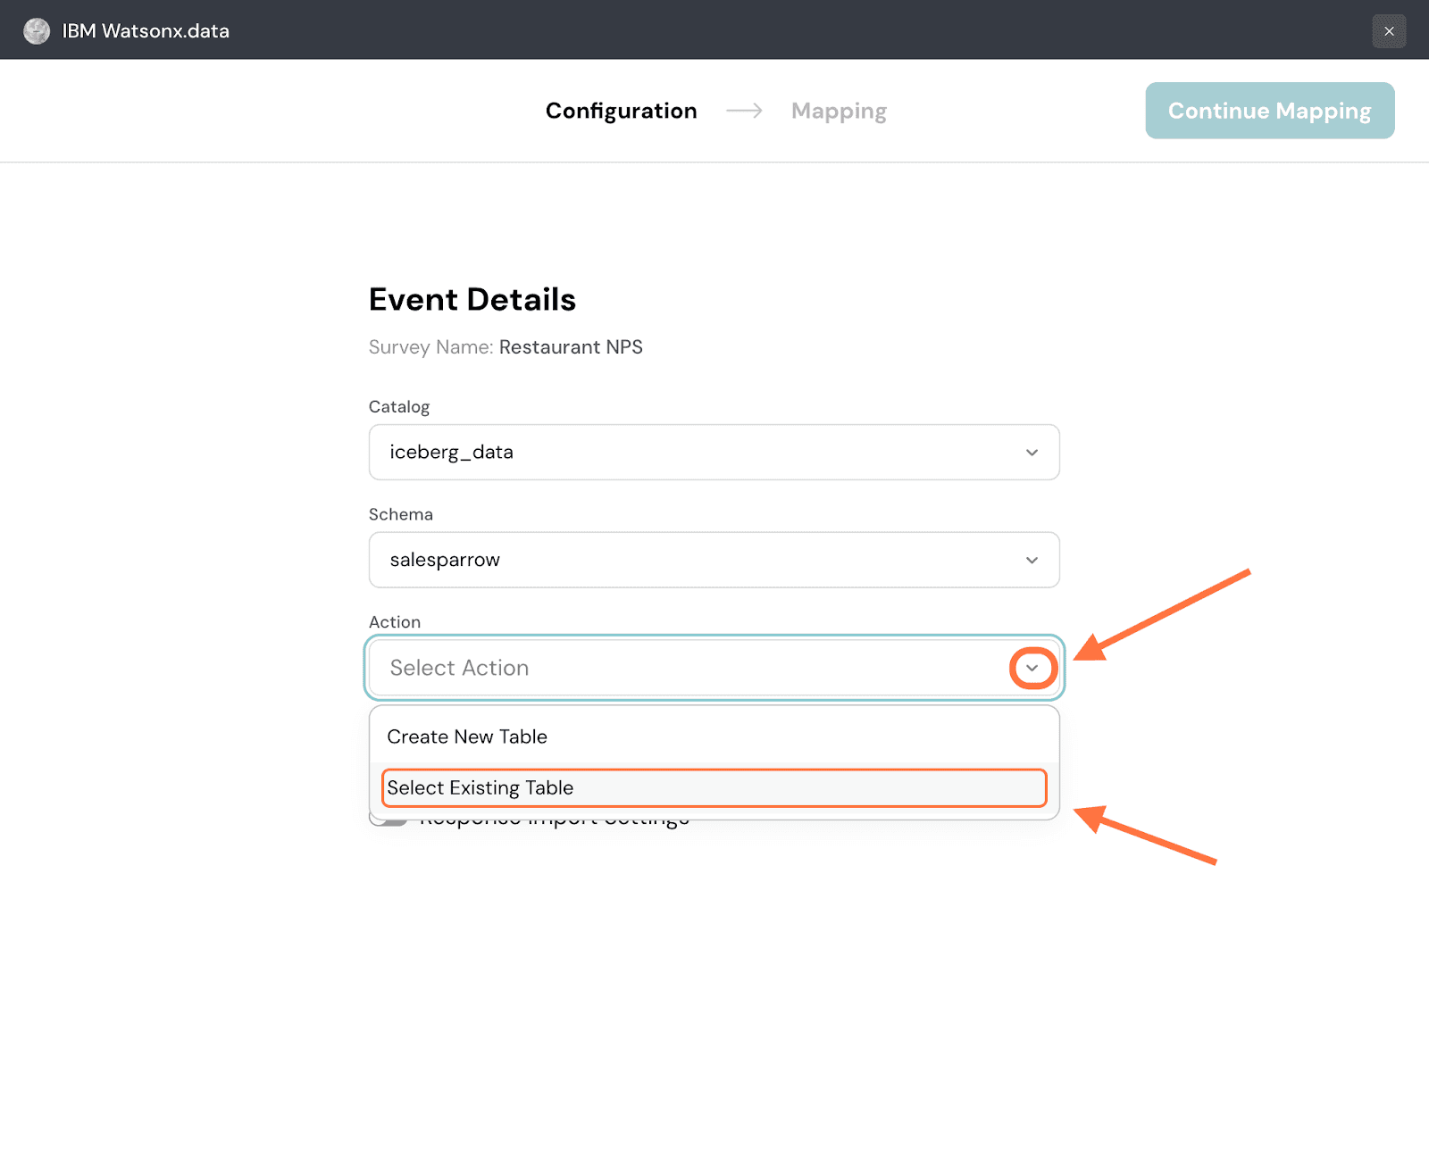
Task: Click the Catalog field label
Action: (399, 407)
